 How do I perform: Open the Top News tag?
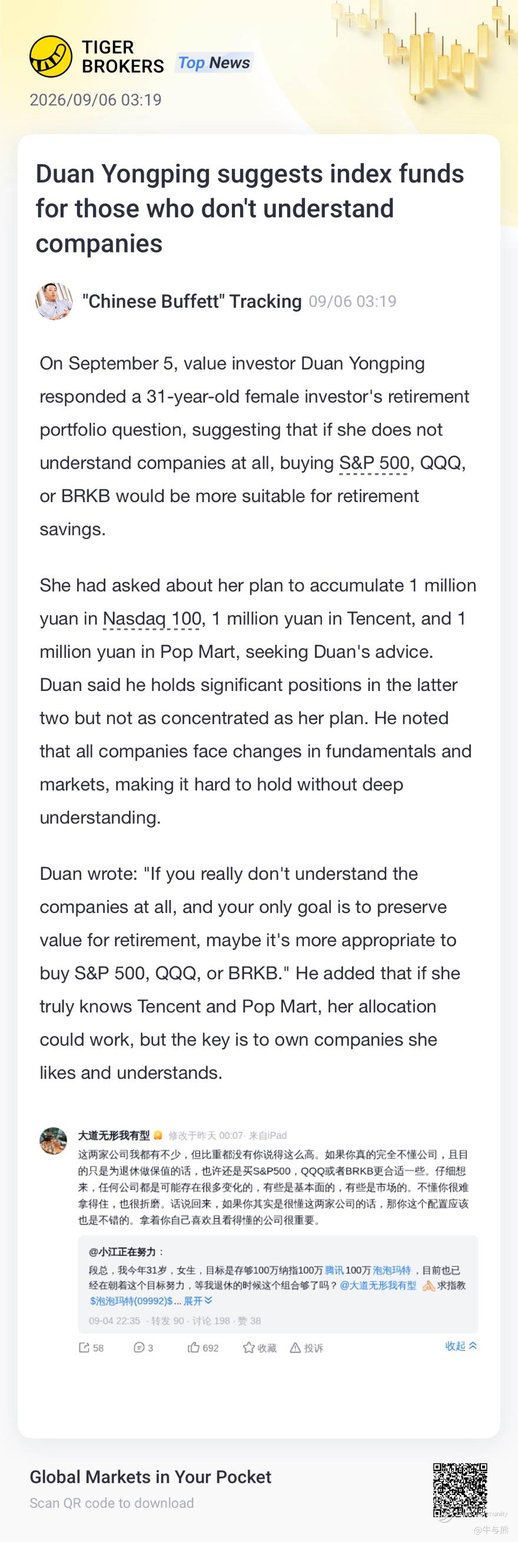tap(214, 63)
